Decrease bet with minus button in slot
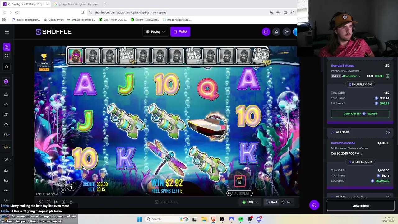Viewport: 398px width, 224px height. pos(219,185)
